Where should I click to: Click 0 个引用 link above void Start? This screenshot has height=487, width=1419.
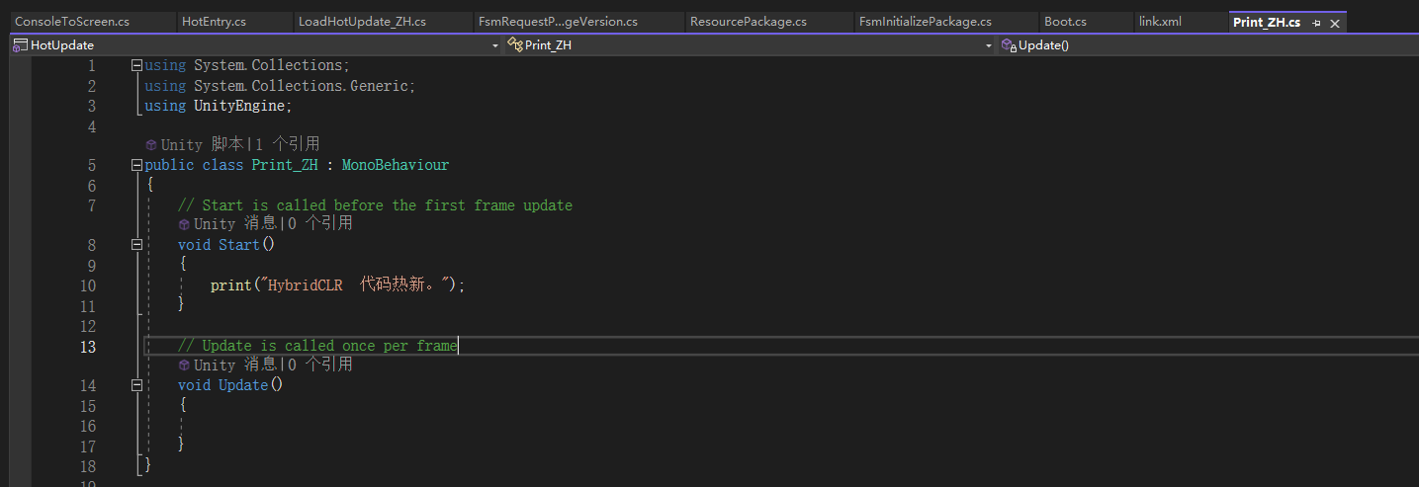click(319, 224)
